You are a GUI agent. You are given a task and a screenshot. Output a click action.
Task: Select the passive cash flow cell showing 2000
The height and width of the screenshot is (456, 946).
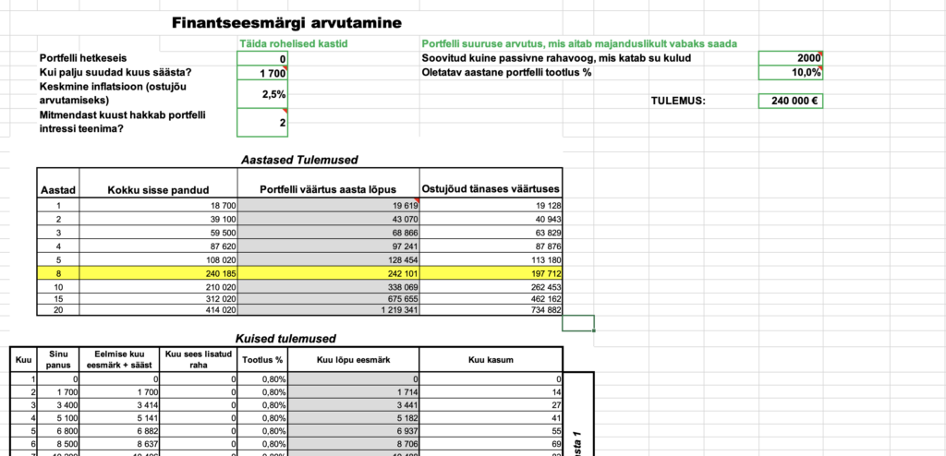point(790,58)
